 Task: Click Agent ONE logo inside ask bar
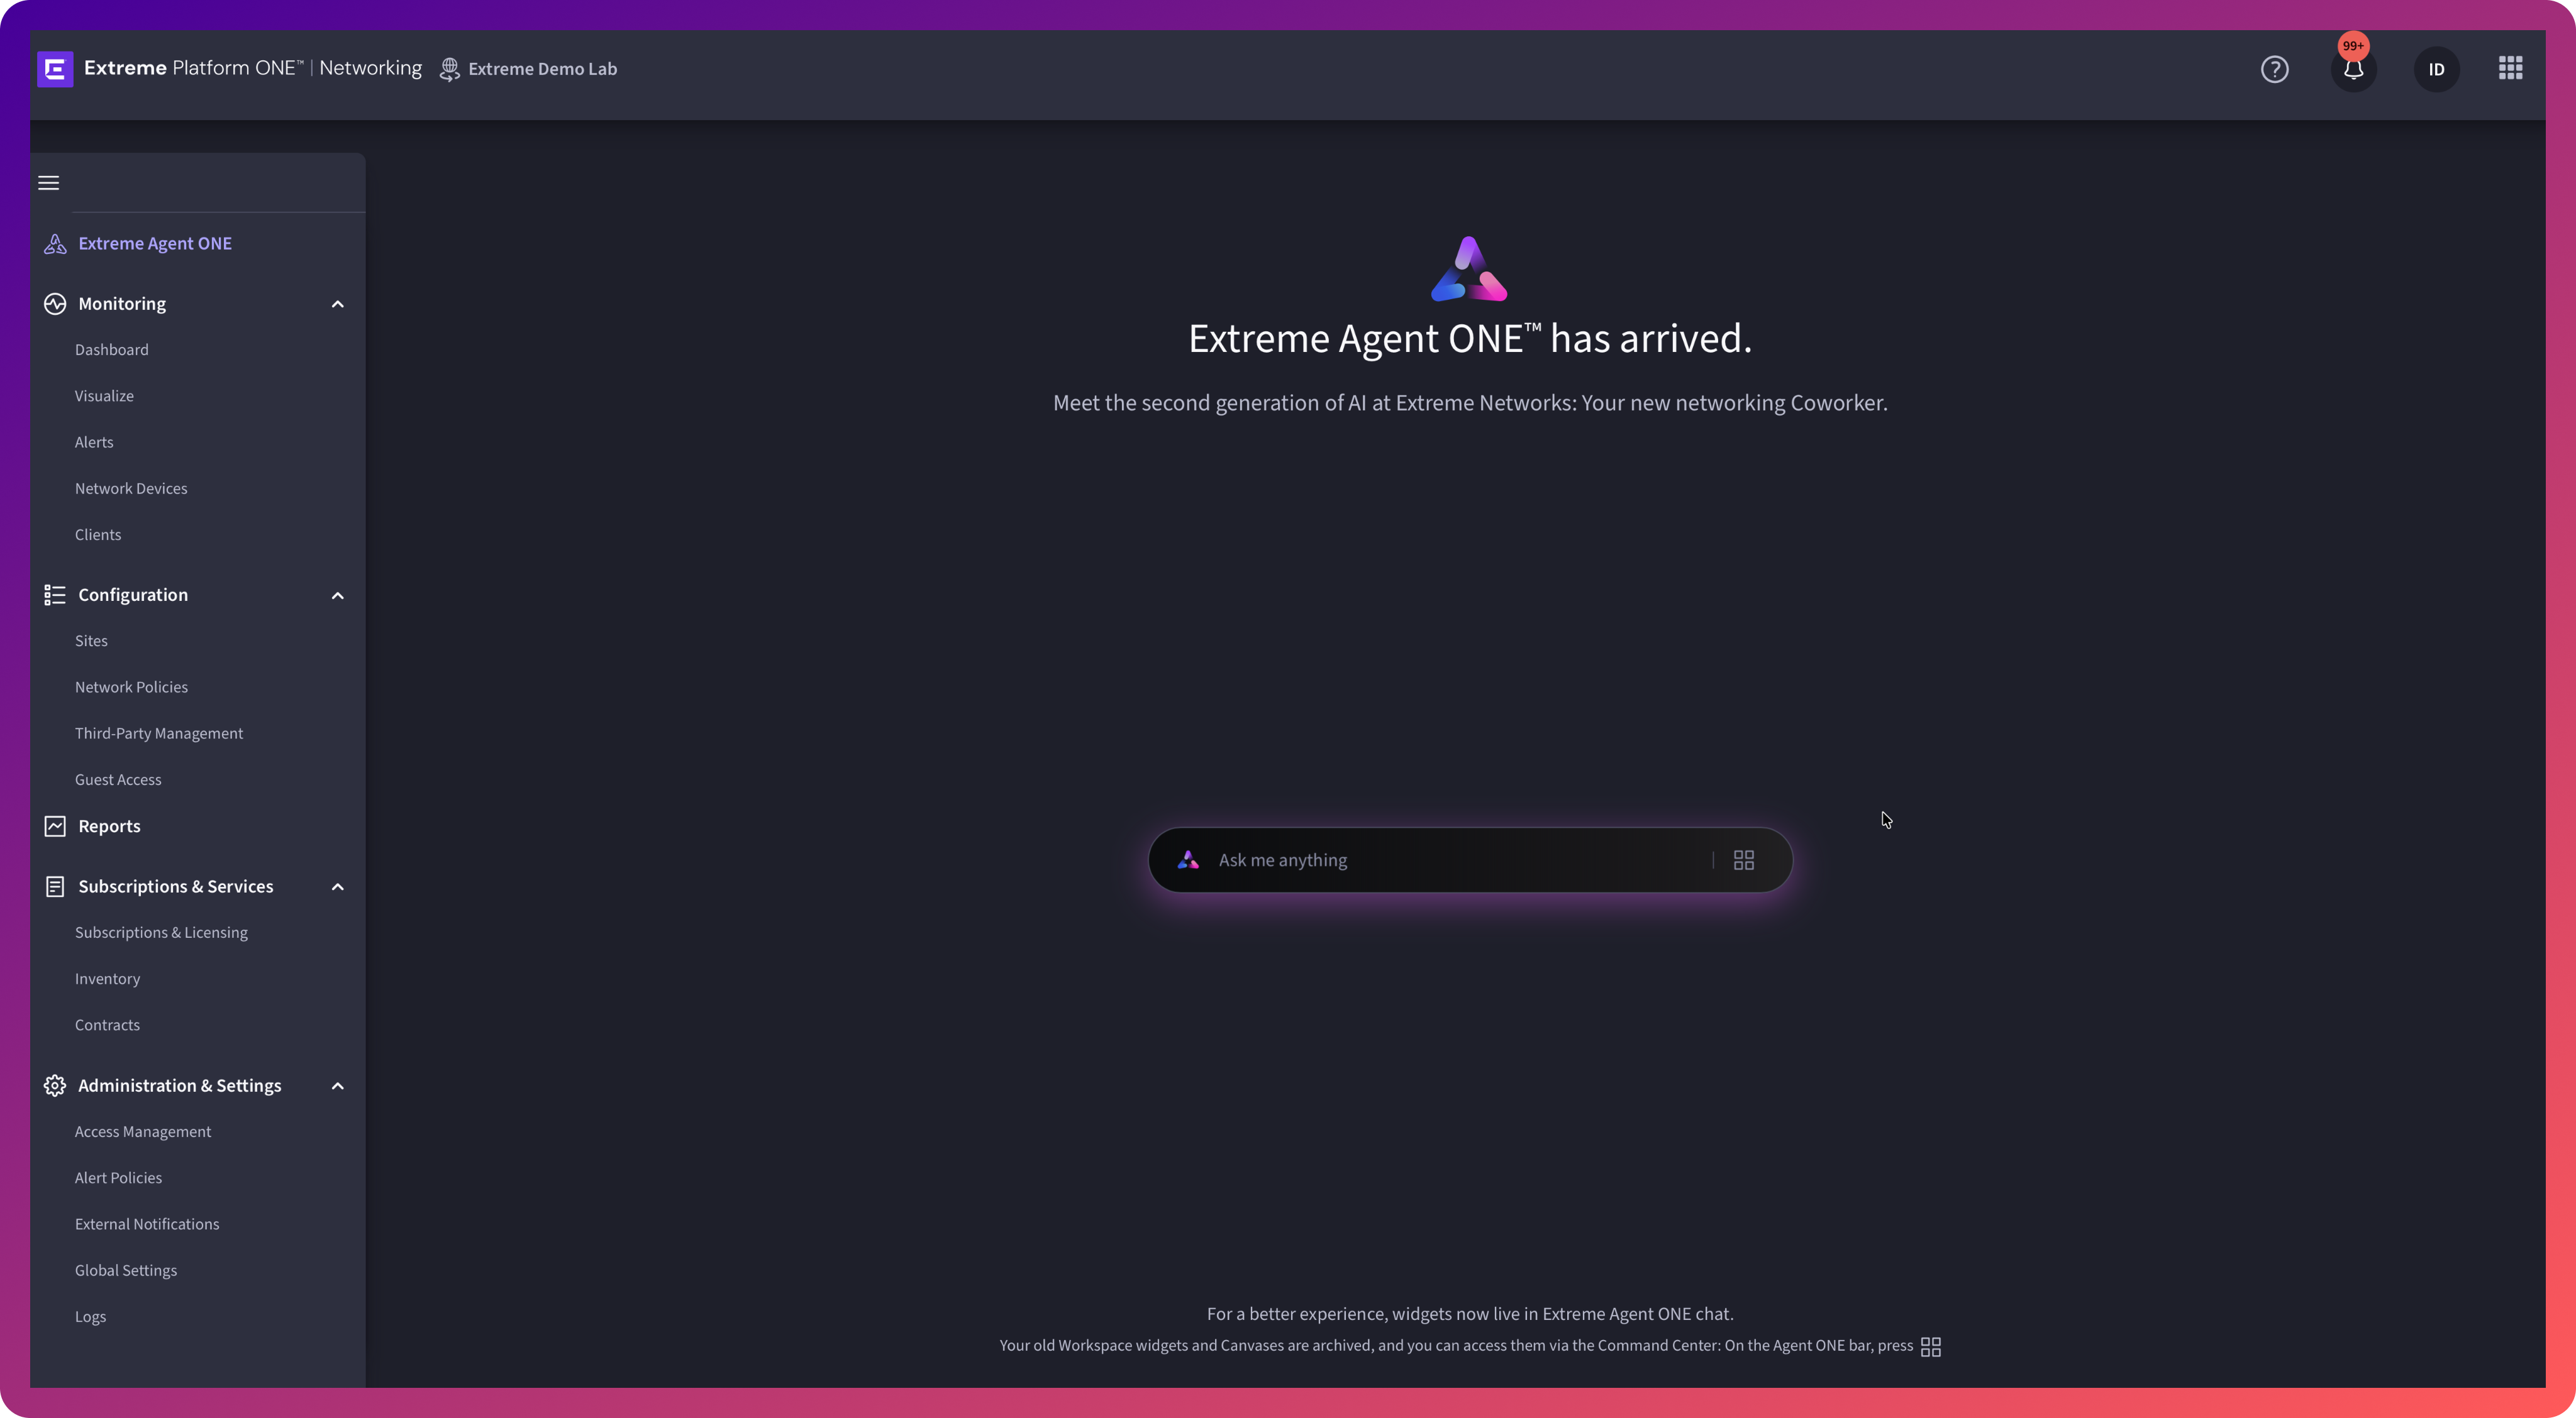point(1188,859)
